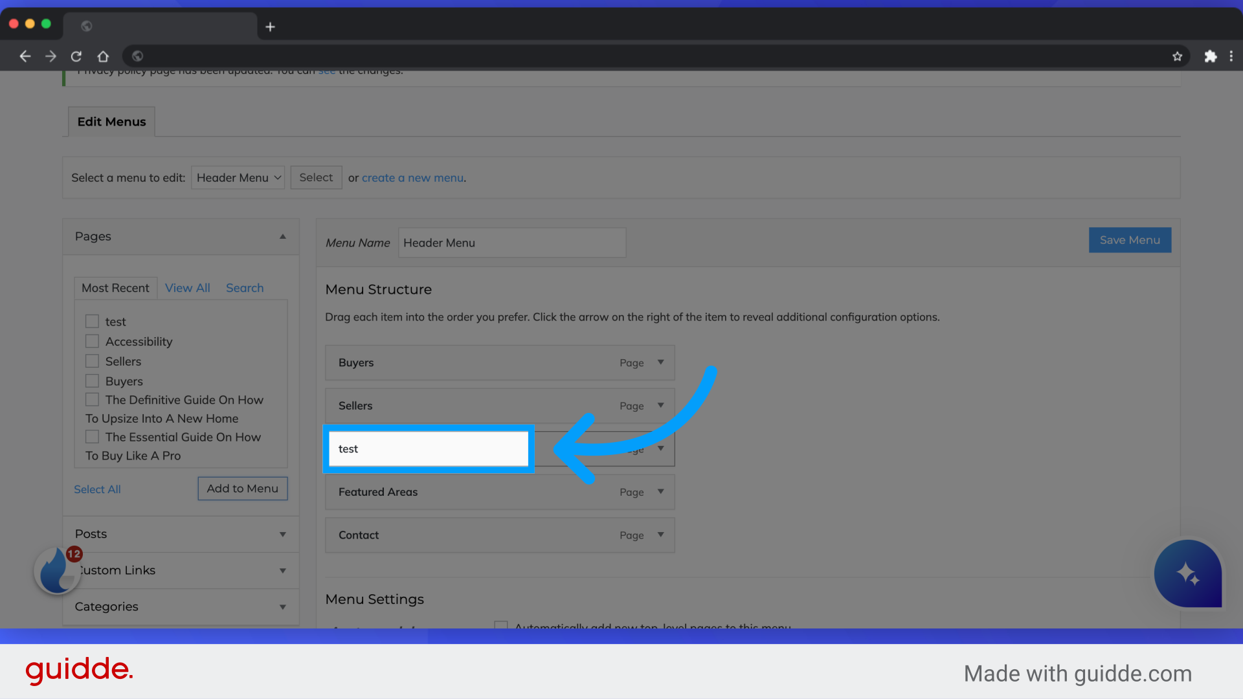Open the create a new menu link

pos(412,177)
